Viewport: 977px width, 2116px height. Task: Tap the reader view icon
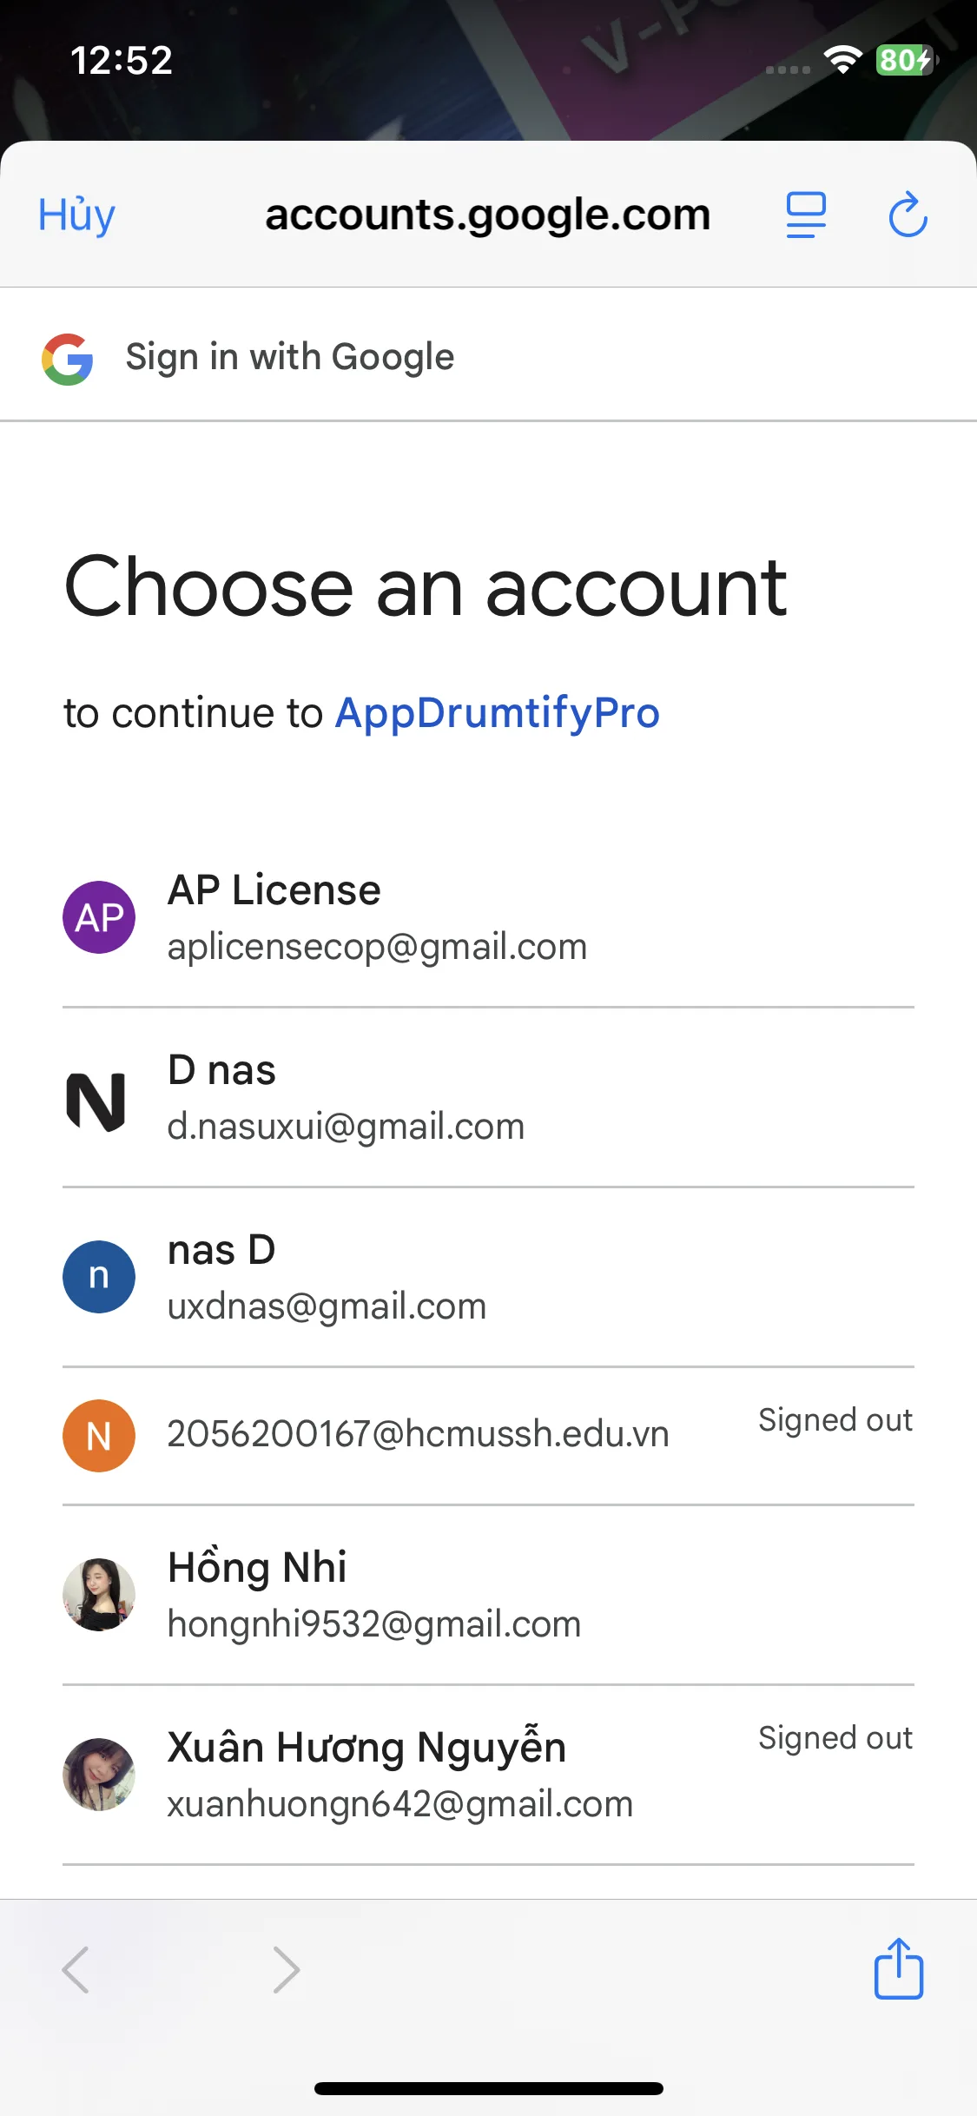(x=805, y=215)
